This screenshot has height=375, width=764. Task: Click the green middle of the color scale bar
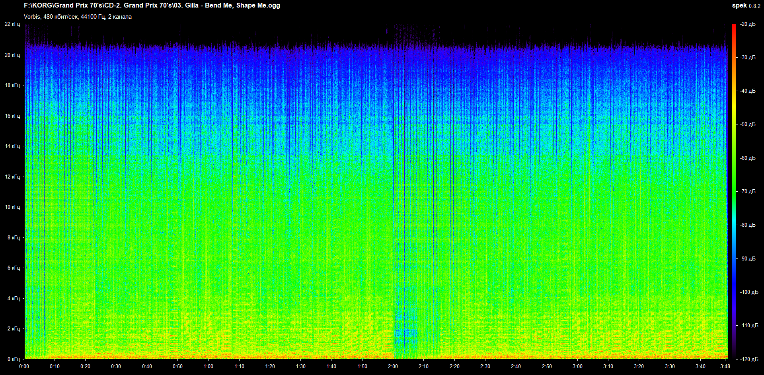coord(734,191)
